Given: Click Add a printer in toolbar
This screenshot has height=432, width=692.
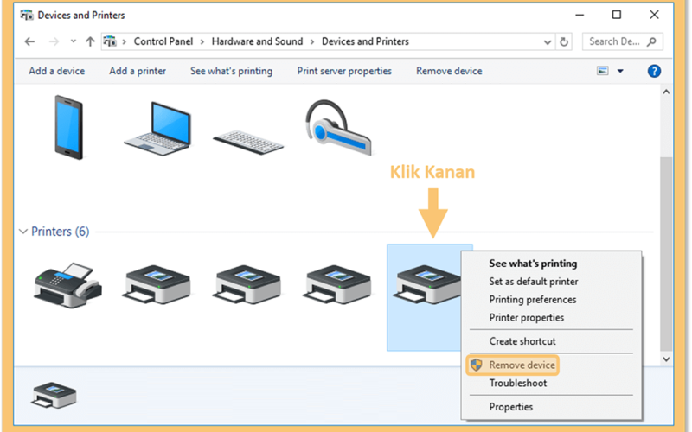Looking at the screenshot, I should [x=138, y=71].
